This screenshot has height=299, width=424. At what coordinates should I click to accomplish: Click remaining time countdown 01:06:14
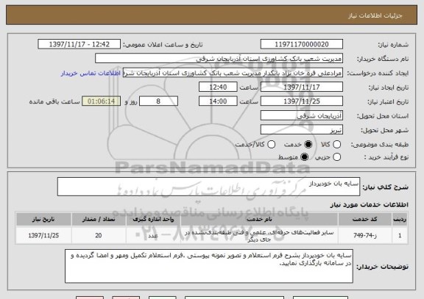click(x=101, y=101)
